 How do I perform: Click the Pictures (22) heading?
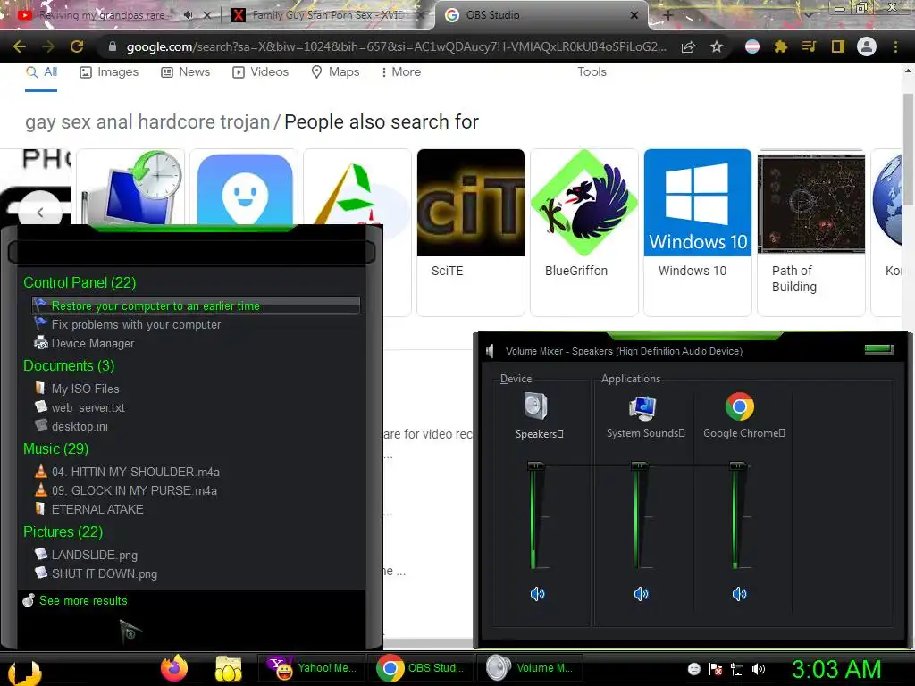point(63,532)
